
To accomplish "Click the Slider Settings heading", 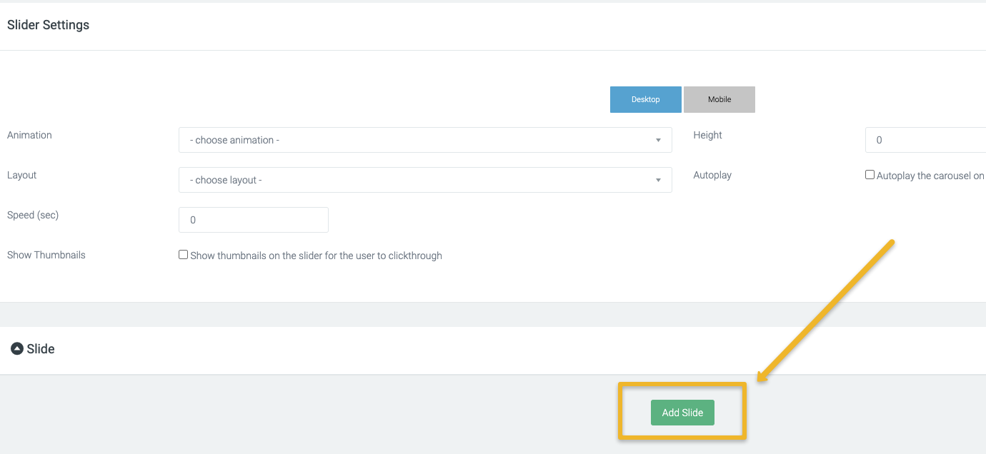I will pyautogui.click(x=48, y=25).
